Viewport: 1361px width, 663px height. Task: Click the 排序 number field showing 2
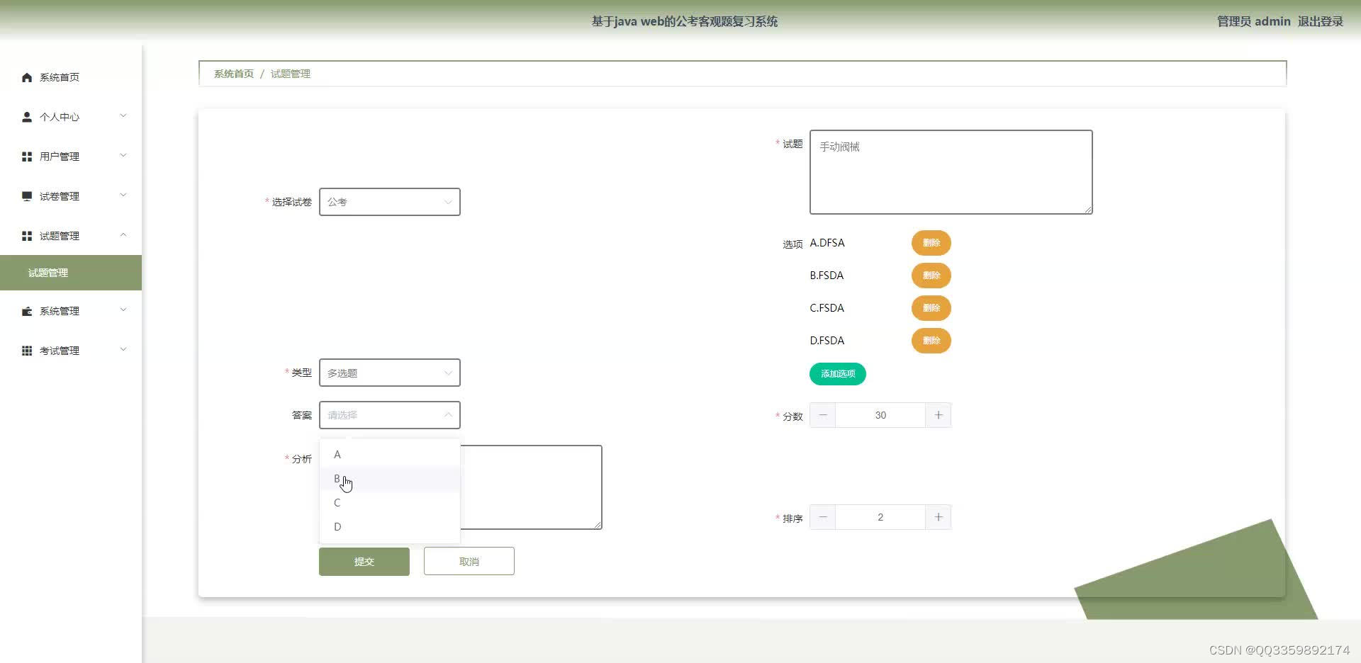click(x=880, y=517)
